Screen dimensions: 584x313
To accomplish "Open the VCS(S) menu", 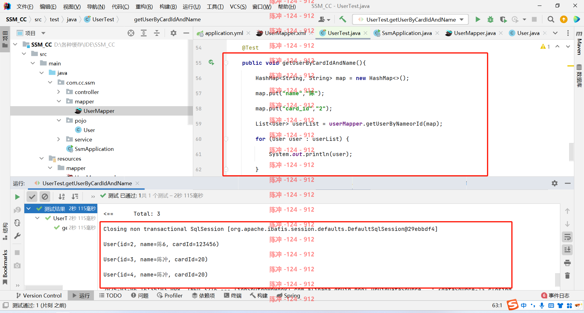I will [238, 6].
